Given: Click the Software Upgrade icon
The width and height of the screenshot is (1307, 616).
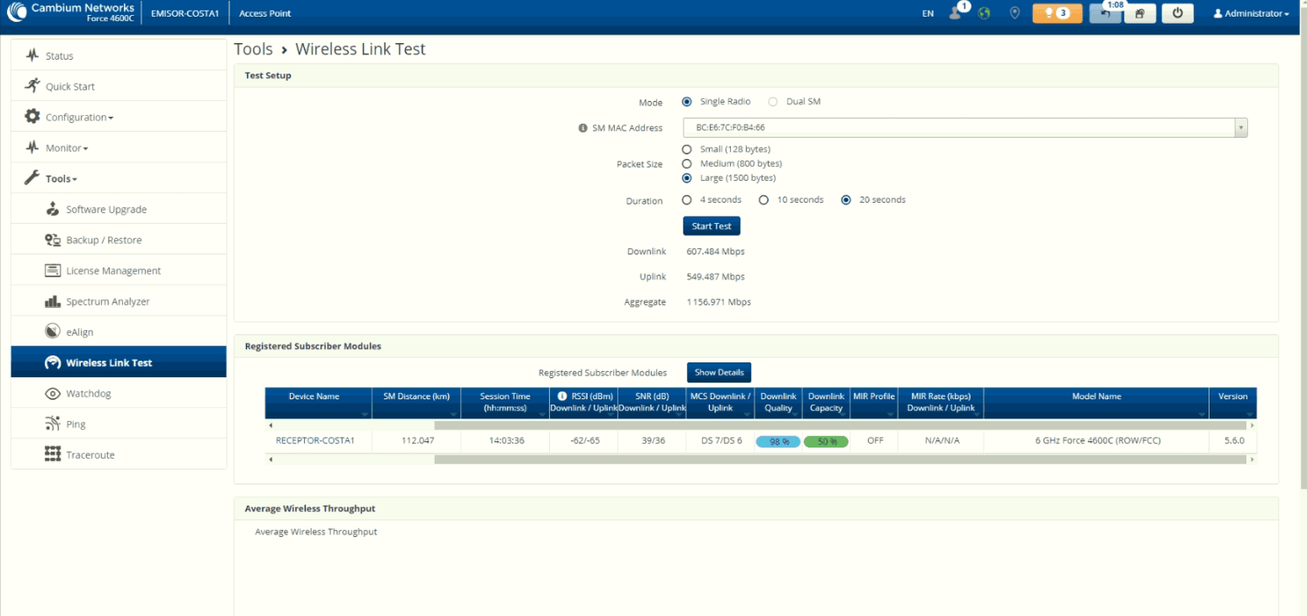Looking at the screenshot, I should 53,209.
